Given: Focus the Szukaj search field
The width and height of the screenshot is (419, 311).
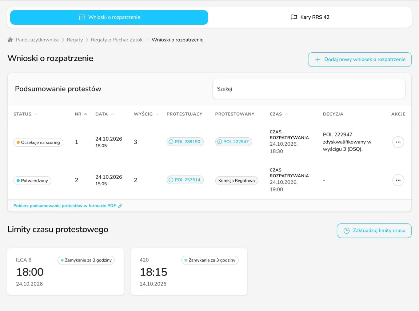Looking at the screenshot, I should (x=309, y=89).
